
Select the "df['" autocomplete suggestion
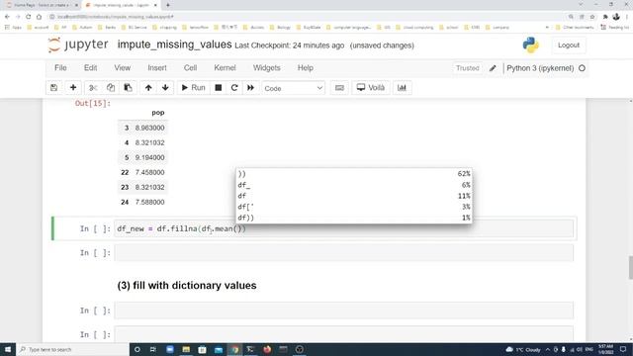point(354,207)
